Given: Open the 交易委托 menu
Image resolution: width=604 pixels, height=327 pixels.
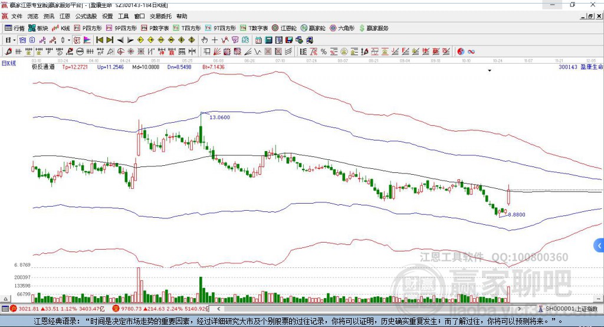Looking at the screenshot, I should (x=160, y=16).
